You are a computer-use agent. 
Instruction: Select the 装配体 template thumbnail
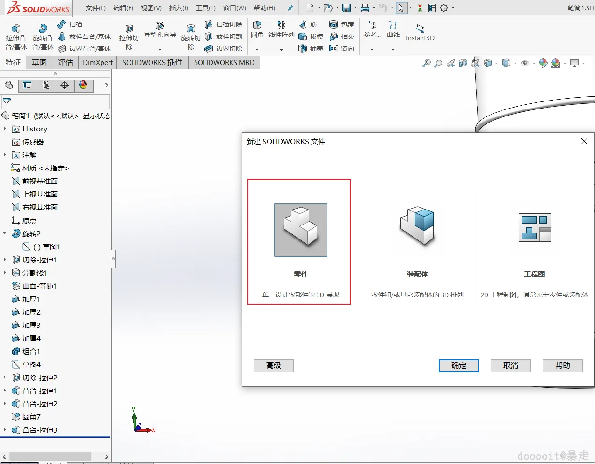pyautogui.click(x=417, y=226)
